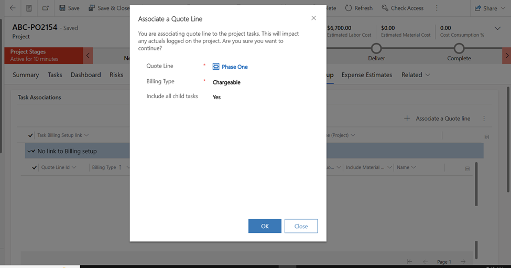Open Task Associations more commands menu
511x268 pixels.
484,119
